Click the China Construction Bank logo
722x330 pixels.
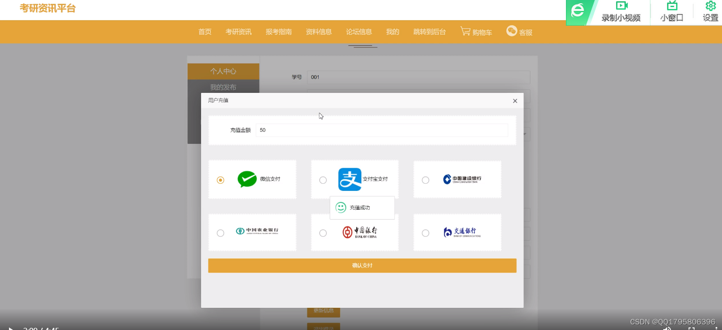click(x=462, y=179)
